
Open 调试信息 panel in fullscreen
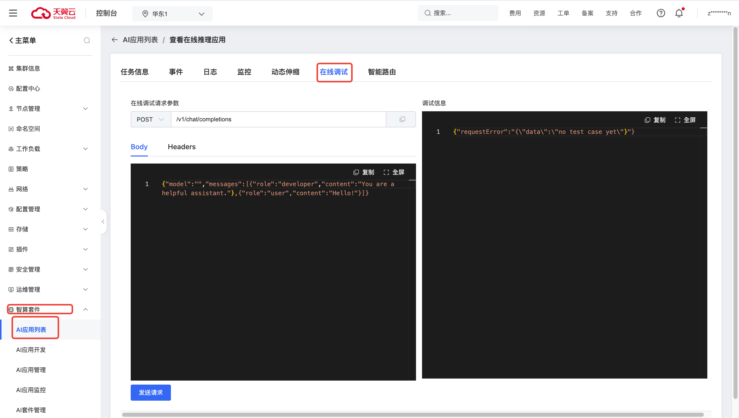685,120
